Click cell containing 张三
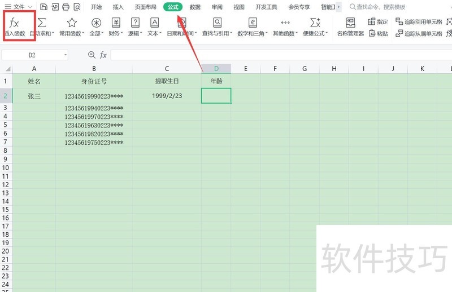 click(x=34, y=96)
